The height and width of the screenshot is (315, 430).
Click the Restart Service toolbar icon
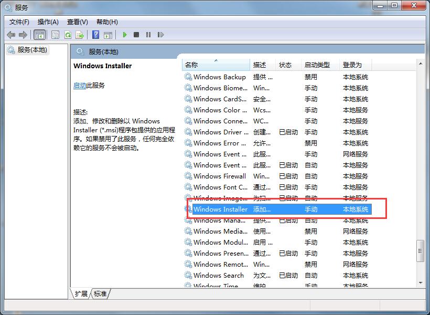160,35
